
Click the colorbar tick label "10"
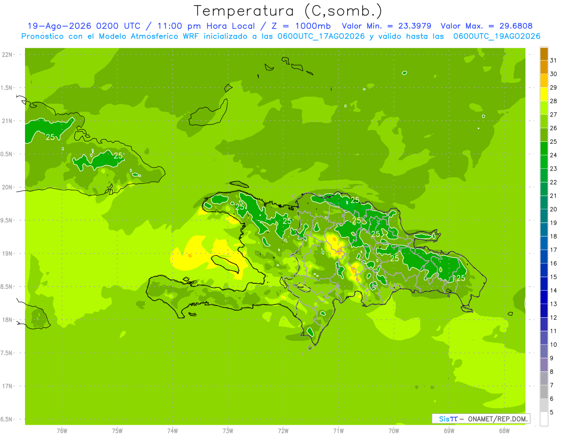coord(554,345)
